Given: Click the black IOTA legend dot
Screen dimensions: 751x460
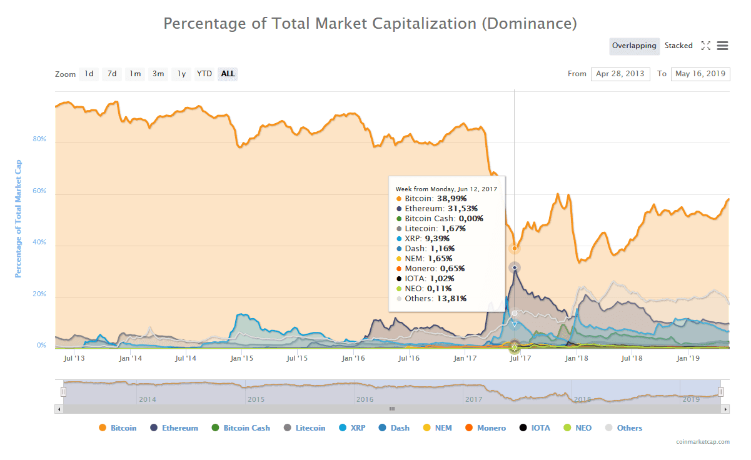Looking at the screenshot, I should pyautogui.click(x=523, y=428).
